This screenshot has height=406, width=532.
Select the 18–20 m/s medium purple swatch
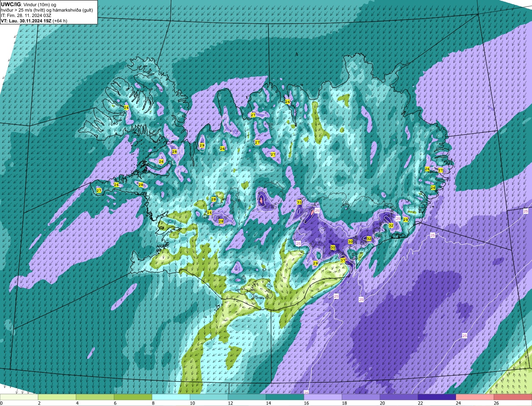coord(361,397)
